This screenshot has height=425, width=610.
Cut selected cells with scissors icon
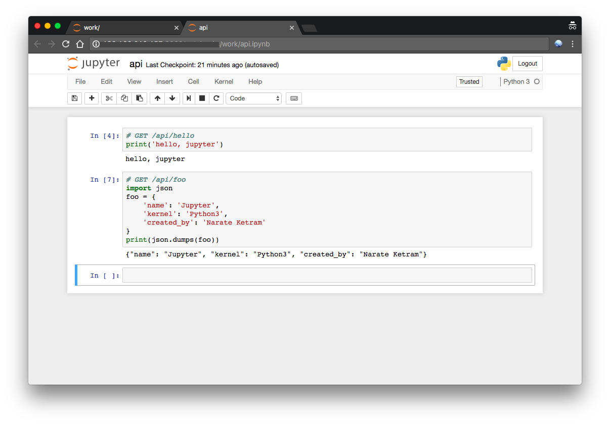tap(109, 98)
